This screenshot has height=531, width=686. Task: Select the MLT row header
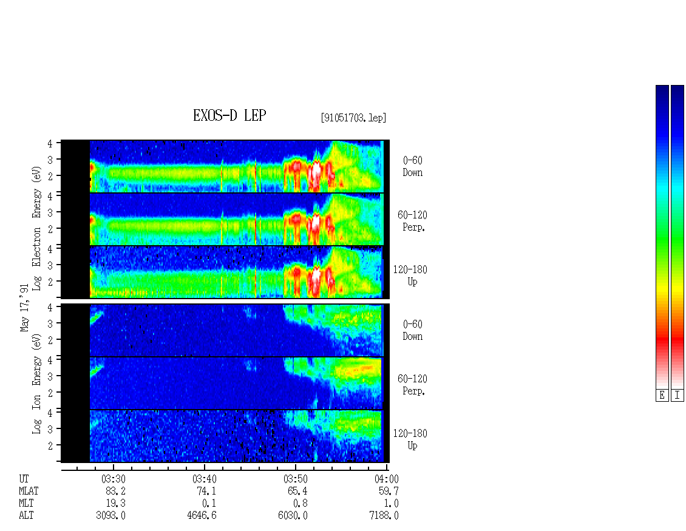pyautogui.click(x=26, y=503)
